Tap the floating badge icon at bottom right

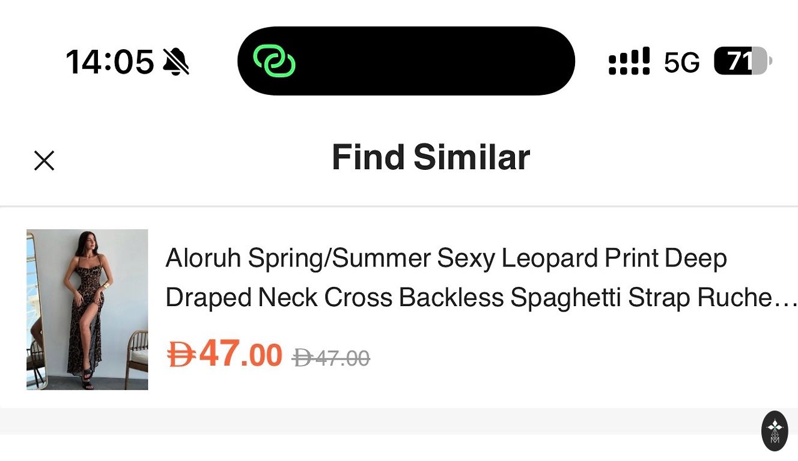775,430
